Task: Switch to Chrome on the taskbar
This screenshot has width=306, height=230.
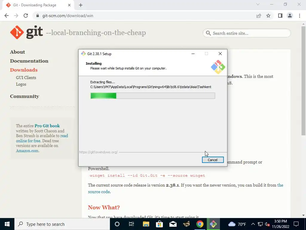Action: 200,224
